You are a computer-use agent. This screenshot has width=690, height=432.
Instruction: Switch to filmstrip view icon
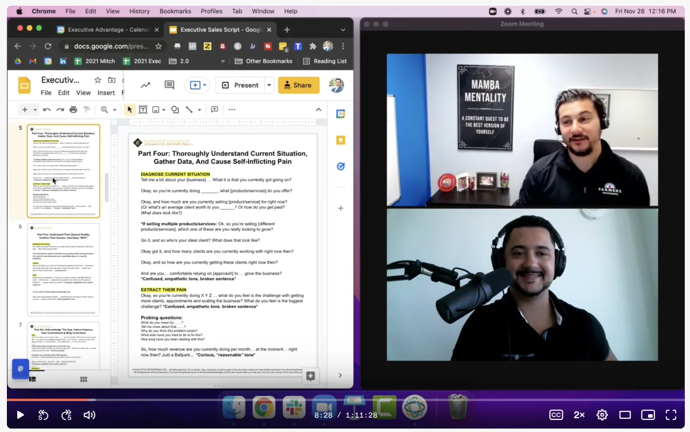[32, 379]
